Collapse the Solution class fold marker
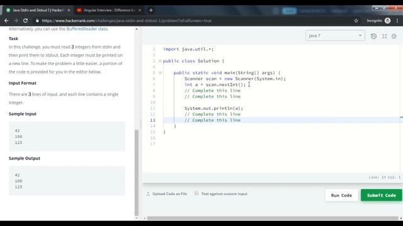This screenshot has height=226, width=403. coord(160,61)
